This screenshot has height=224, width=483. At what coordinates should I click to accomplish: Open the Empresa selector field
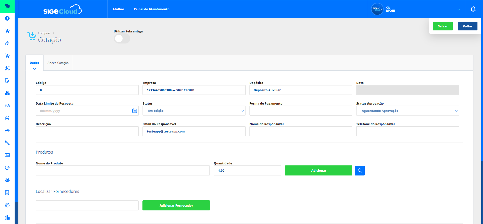click(x=194, y=90)
